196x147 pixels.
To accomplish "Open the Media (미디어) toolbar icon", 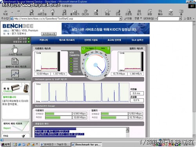I will [85, 13].
